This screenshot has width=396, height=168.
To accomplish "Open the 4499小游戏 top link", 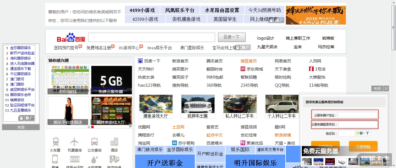I will (142, 10).
